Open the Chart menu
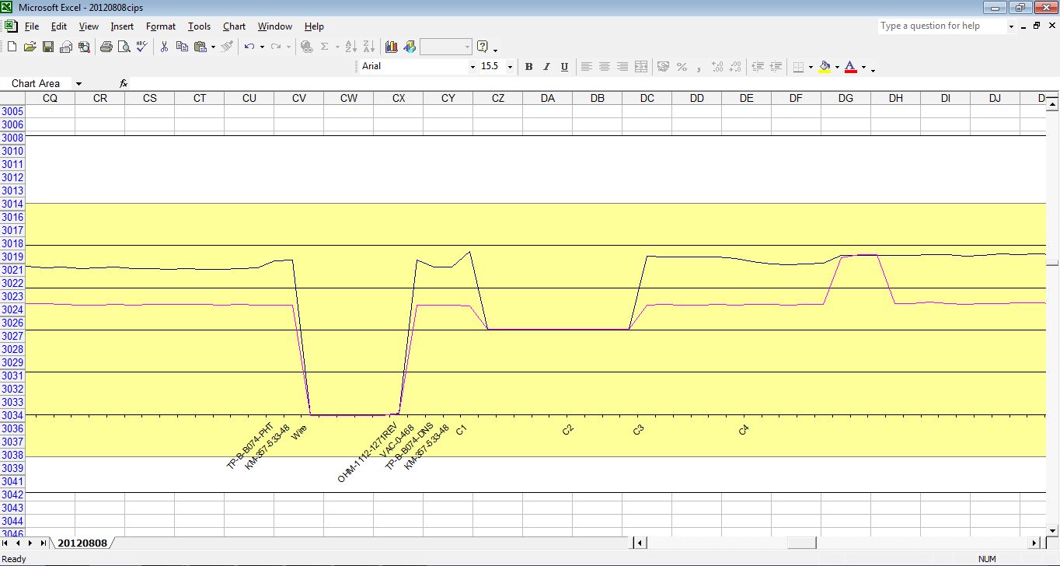The width and height of the screenshot is (1060, 566). (x=234, y=26)
